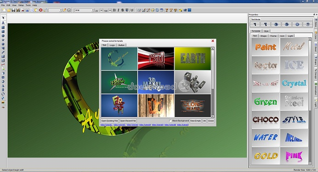The width and height of the screenshot is (318, 172).
Task: Open the Tools menu
Action: (28, 5)
